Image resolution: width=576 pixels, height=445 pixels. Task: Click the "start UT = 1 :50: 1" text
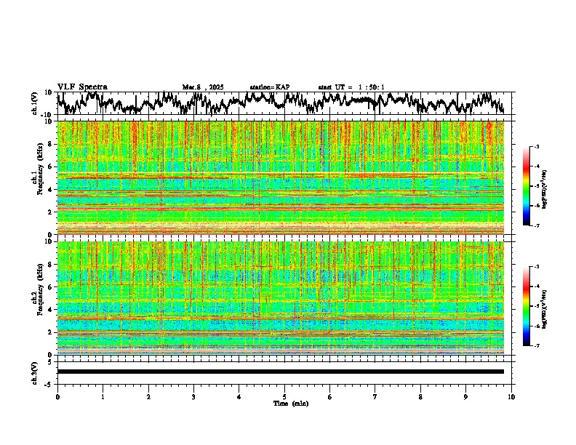point(351,87)
